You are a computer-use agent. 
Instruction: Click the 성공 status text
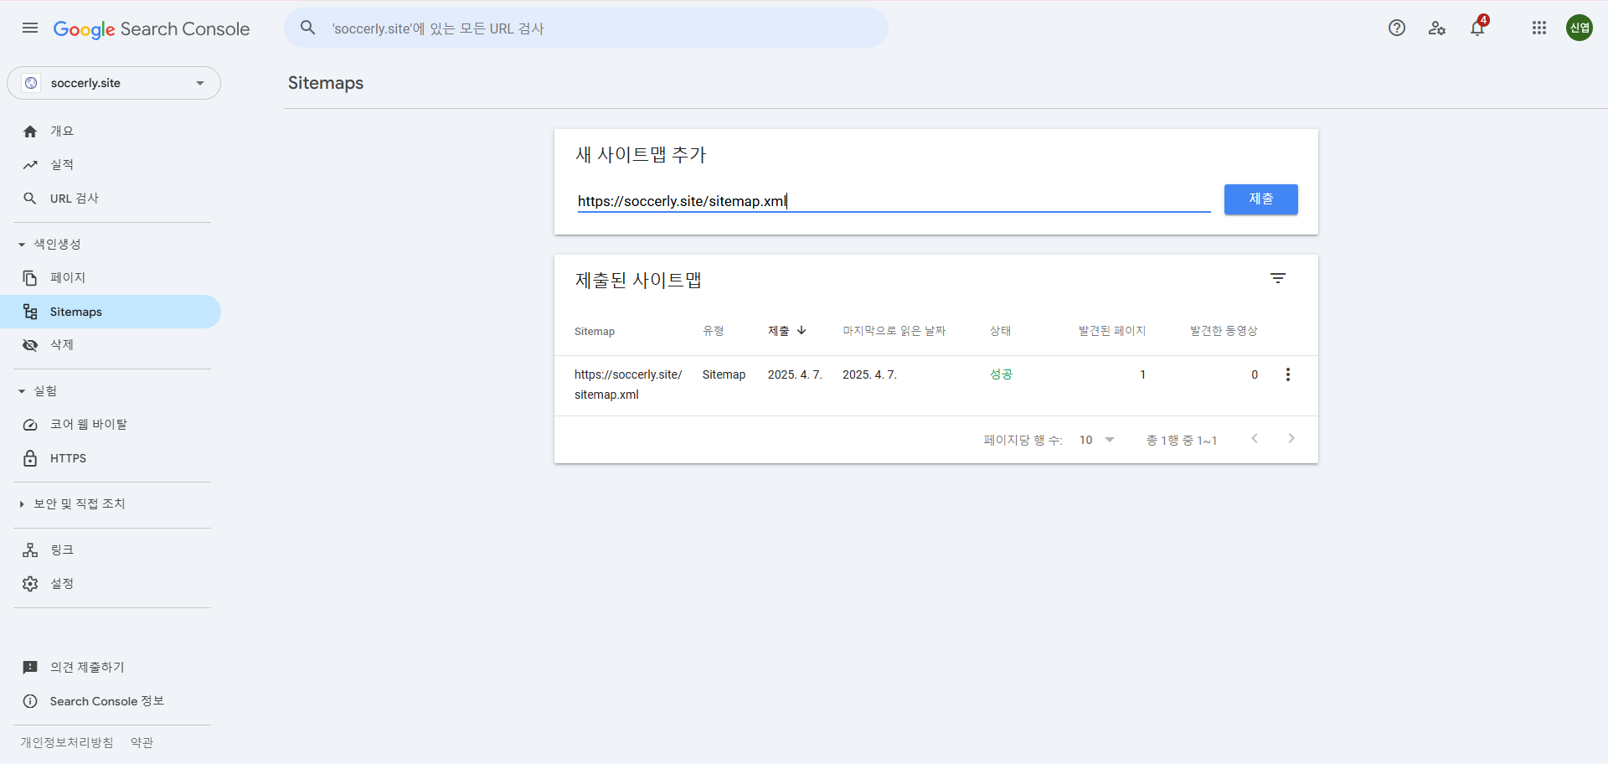(1002, 374)
